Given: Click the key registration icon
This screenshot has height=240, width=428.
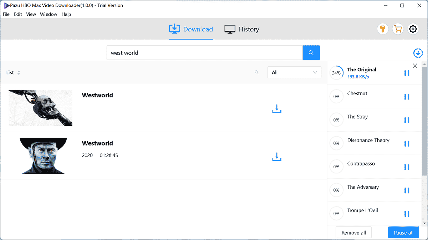Looking at the screenshot, I should click(x=383, y=29).
